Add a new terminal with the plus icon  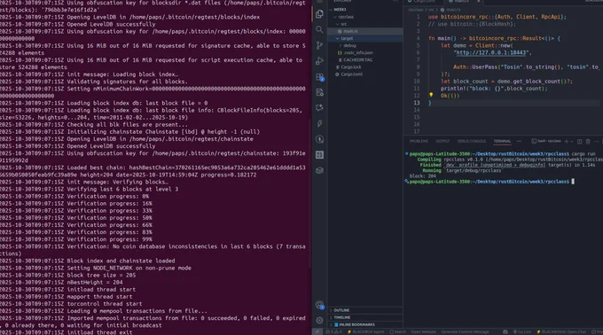pos(567,142)
